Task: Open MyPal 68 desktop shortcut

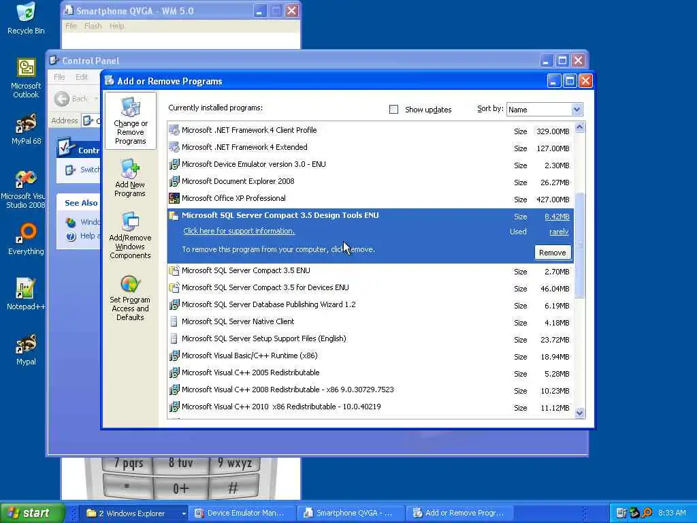Action: tap(26, 129)
